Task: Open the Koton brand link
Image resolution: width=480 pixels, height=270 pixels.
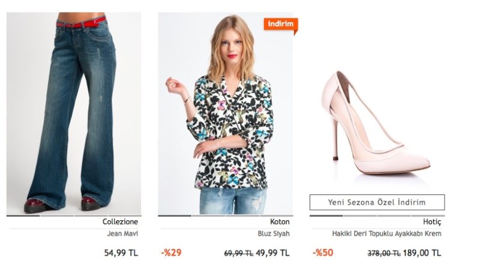Action: (x=280, y=221)
